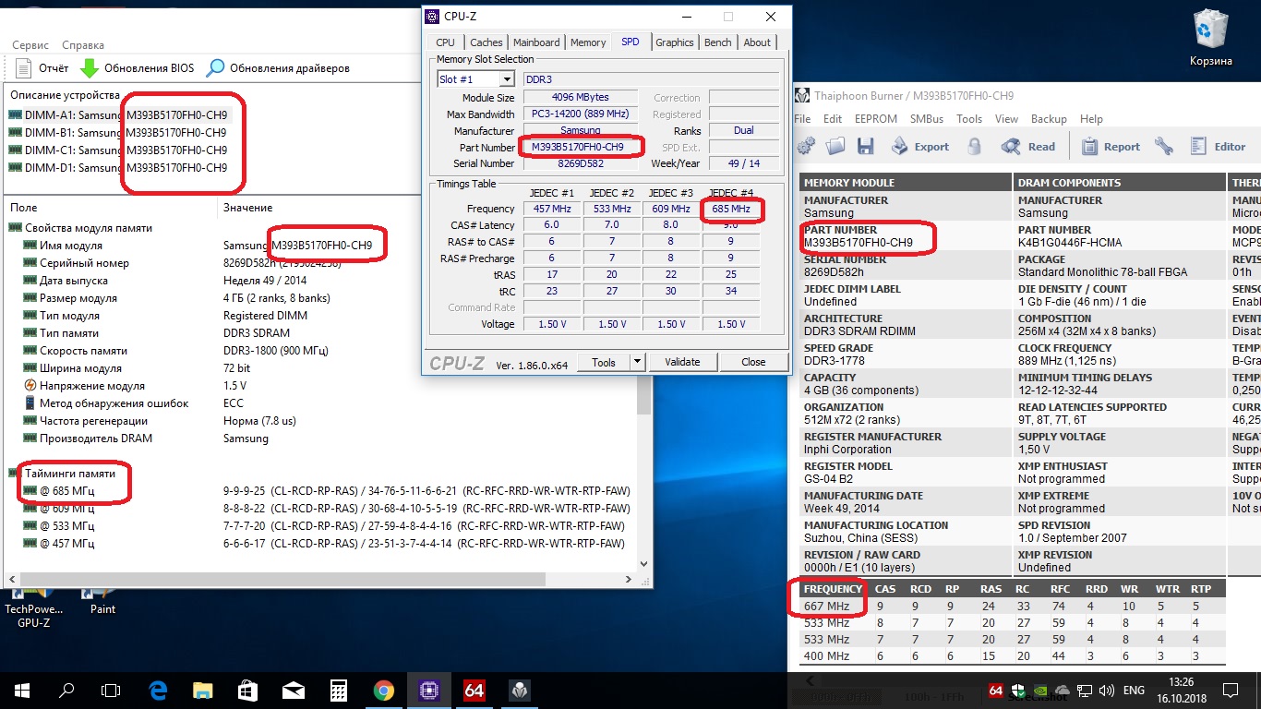The width and height of the screenshot is (1261, 709).
Task: Click the Validate button in CPU-Z
Action: (x=682, y=362)
